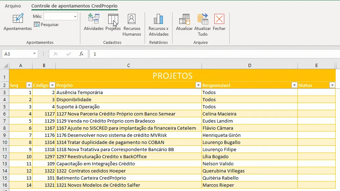Select column D header
Viewport: 340px width, 191px height.
click(x=250, y=66)
